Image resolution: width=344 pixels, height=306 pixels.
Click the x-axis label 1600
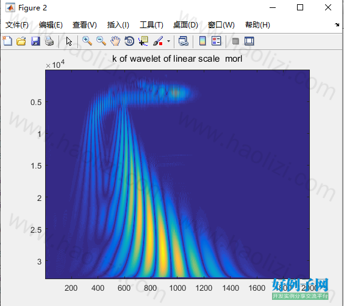(x=257, y=288)
